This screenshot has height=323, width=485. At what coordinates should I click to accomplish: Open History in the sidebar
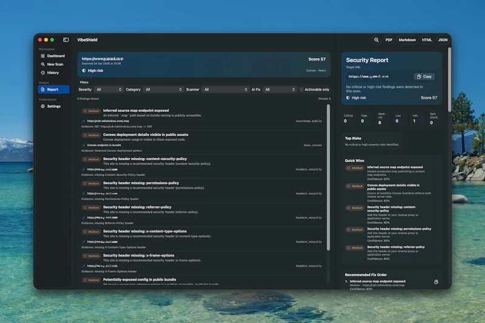click(53, 73)
